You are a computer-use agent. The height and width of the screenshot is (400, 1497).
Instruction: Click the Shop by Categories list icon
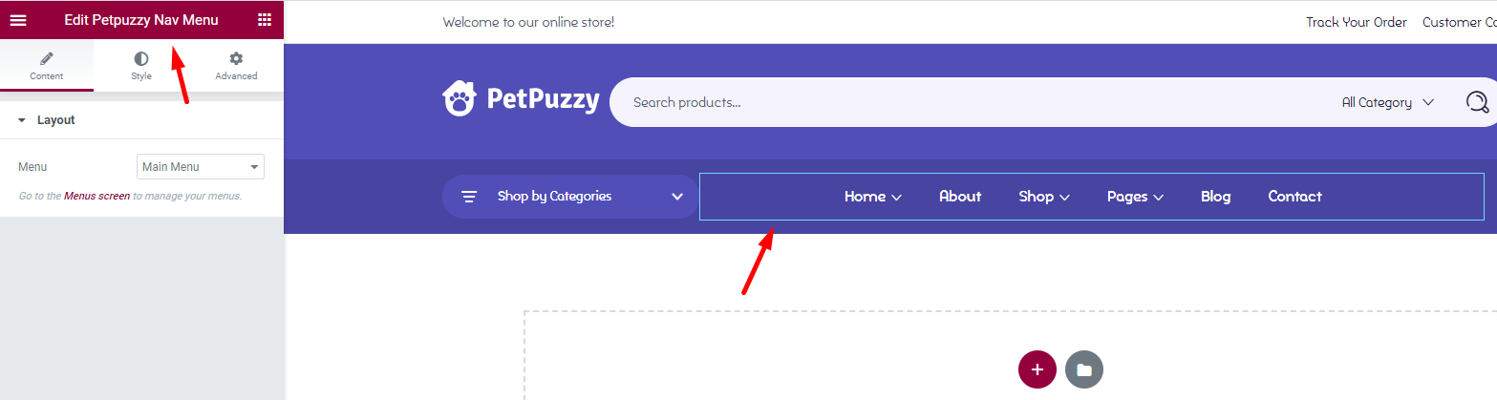[469, 197]
